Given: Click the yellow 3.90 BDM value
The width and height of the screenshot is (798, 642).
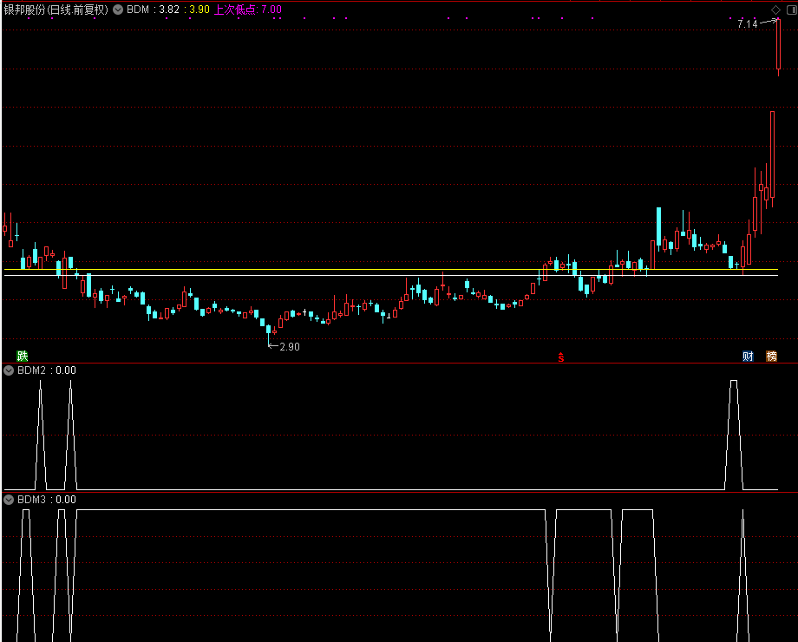Looking at the screenshot, I should pos(199,10).
